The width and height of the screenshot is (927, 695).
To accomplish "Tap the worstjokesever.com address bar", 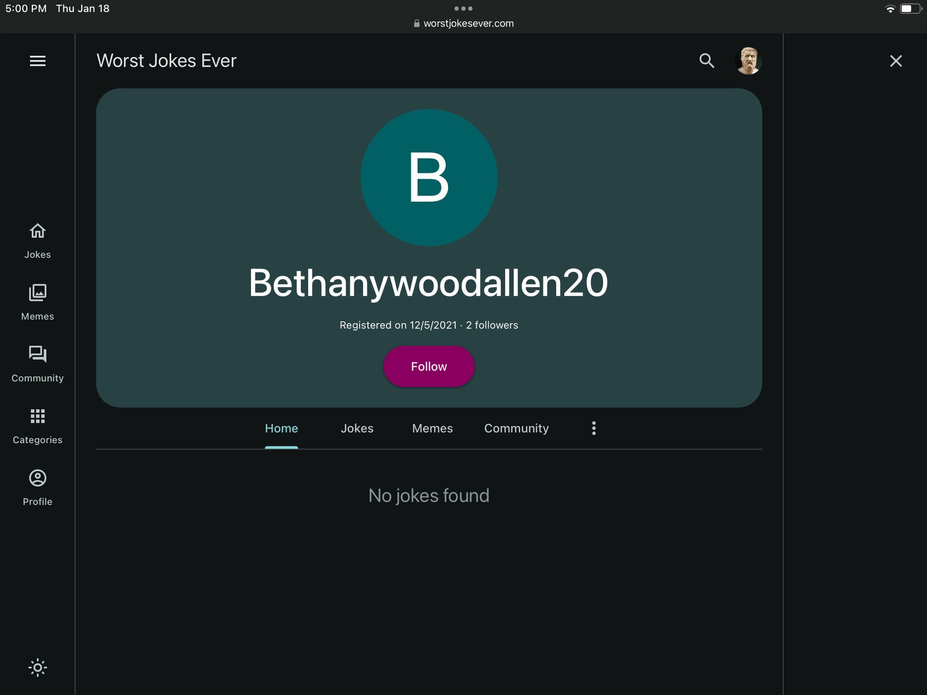I will [463, 23].
